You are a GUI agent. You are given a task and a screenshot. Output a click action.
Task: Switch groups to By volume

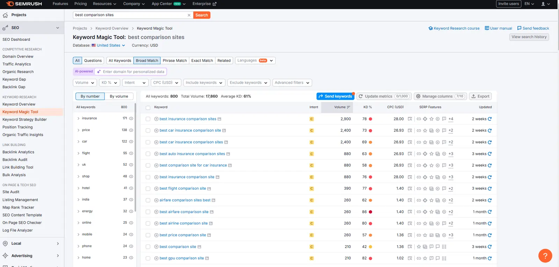click(x=119, y=97)
